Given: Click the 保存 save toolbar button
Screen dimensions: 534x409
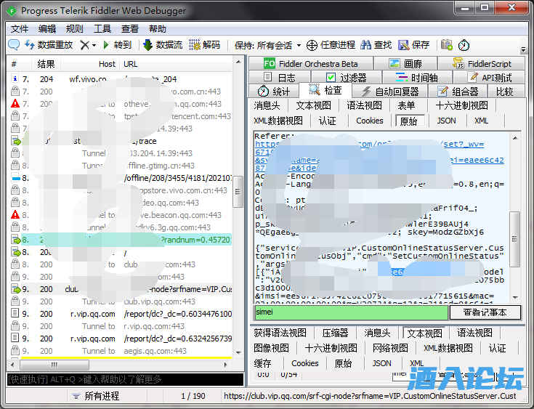Looking at the screenshot, I should tap(414, 44).
